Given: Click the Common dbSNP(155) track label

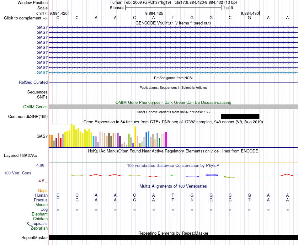Looking at the screenshot, I should point(28,116).
